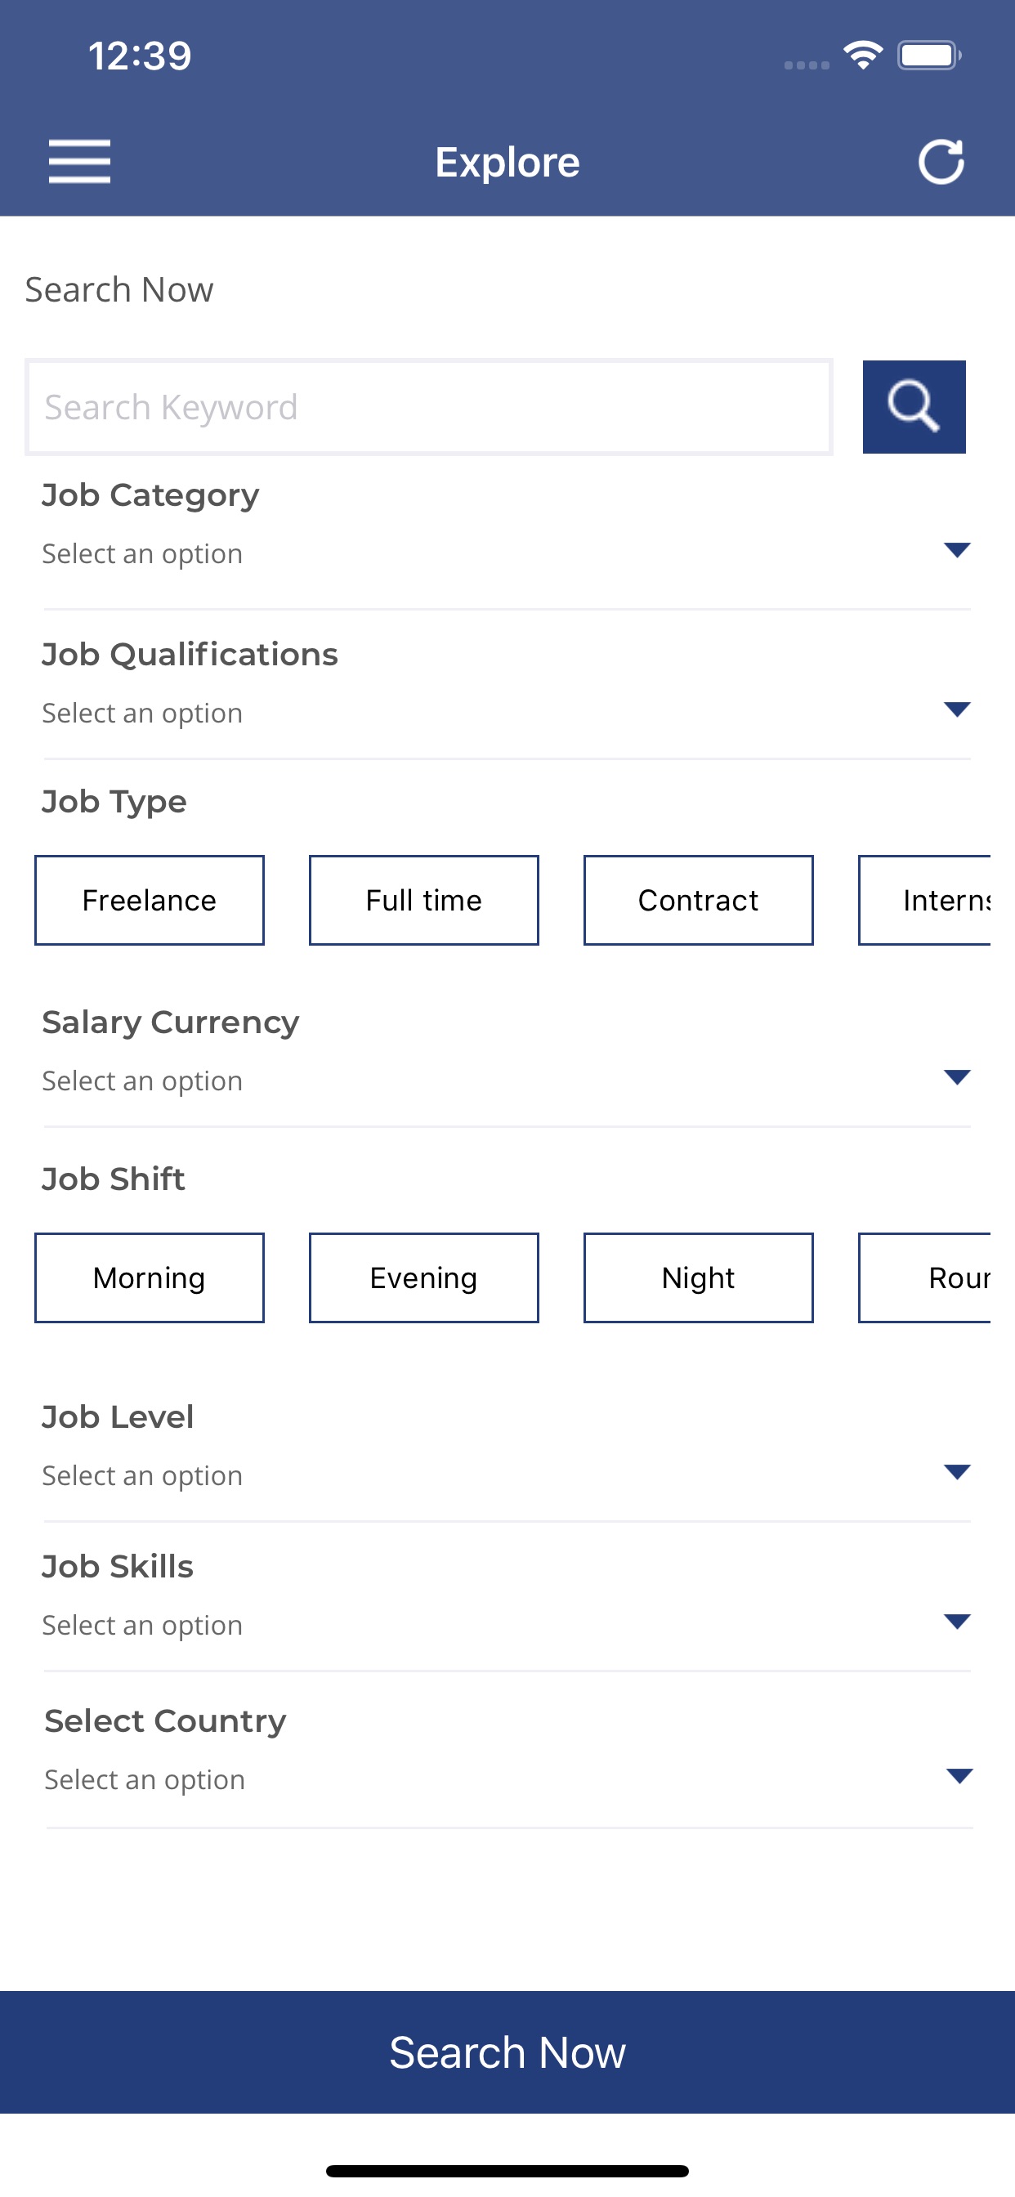1015x2197 pixels.
Task: Tap the battery status icon
Action: click(928, 56)
